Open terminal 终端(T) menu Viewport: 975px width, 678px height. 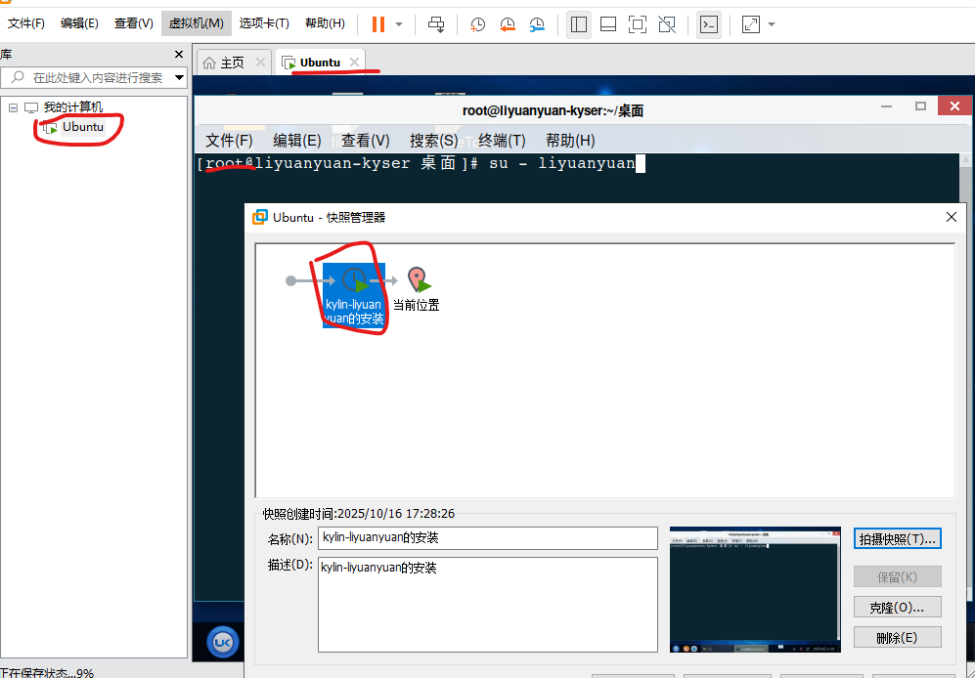(x=502, y=141)
